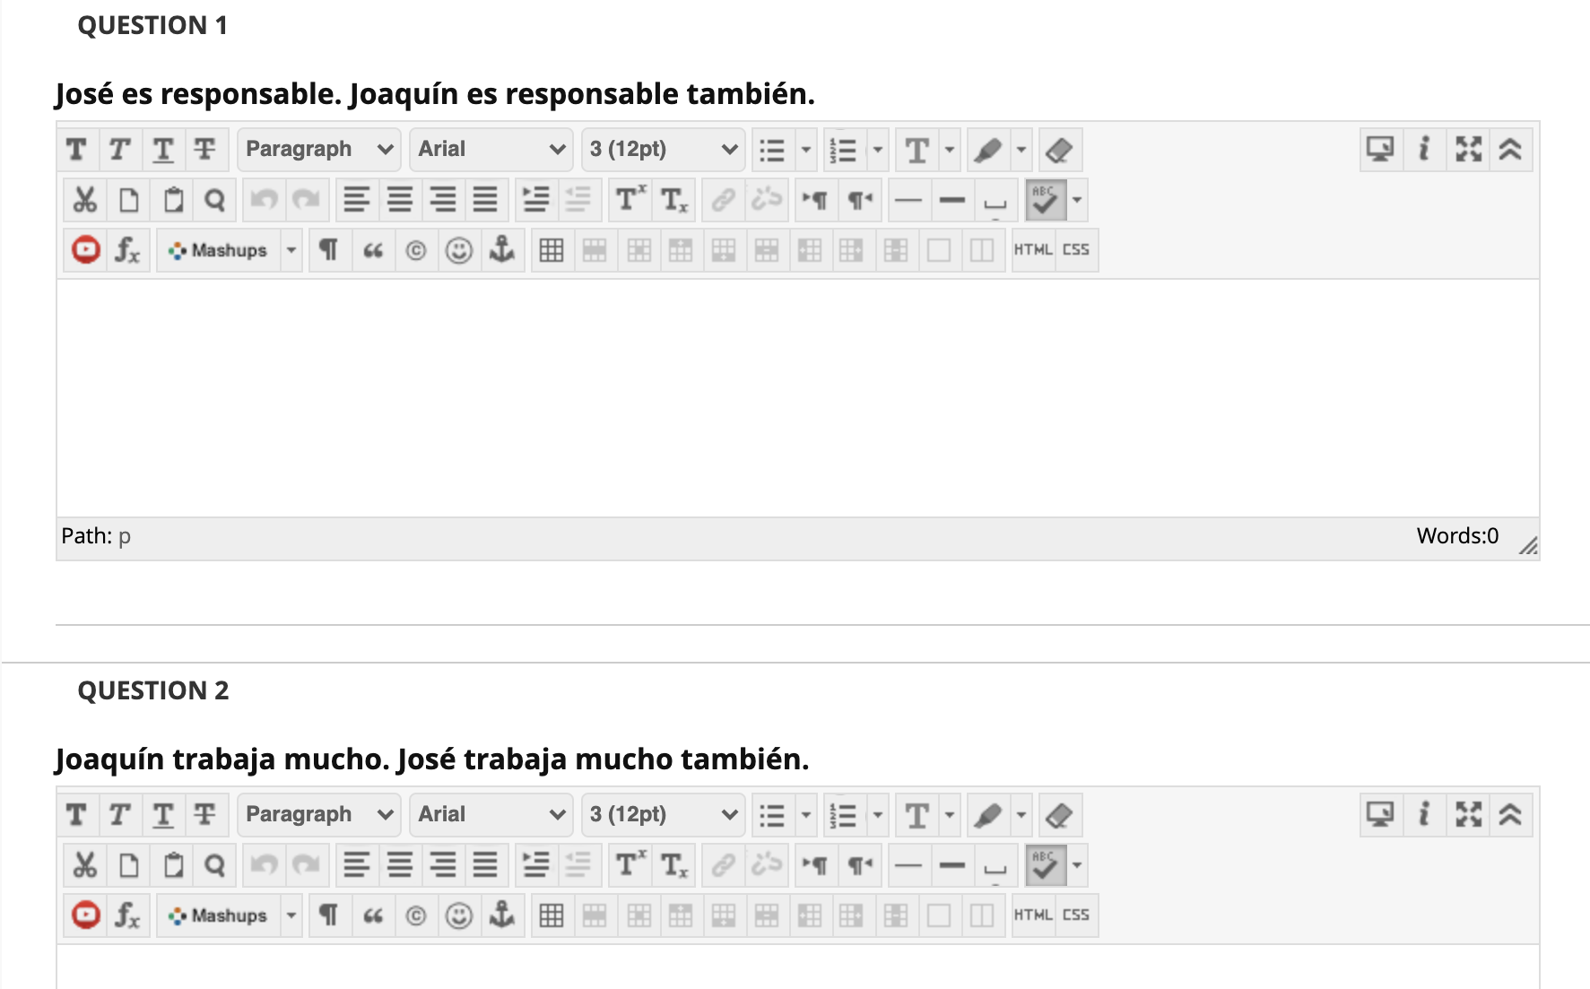This screenshot has height=989, width=1590.
Task: Open the Arial font dropdown in Question 2
Action: [491, 815]
